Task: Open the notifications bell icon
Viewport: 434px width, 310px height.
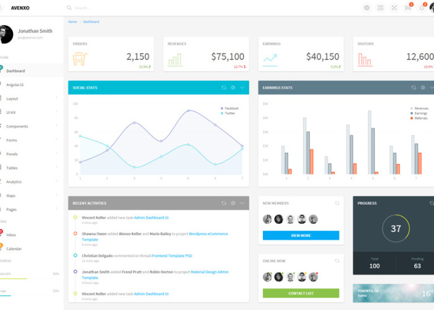Action: click(422, 7)
